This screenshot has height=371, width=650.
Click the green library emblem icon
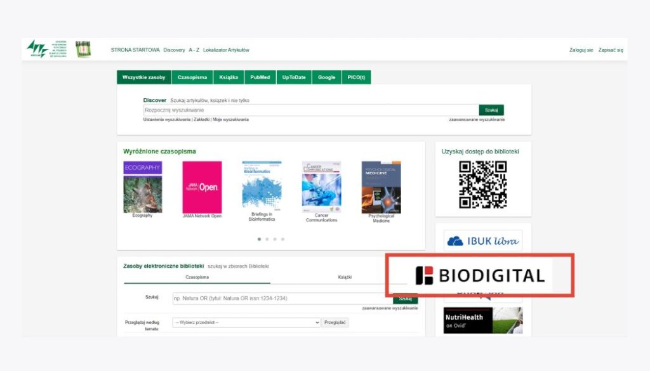pyautogui.click(x=83, y=49)
